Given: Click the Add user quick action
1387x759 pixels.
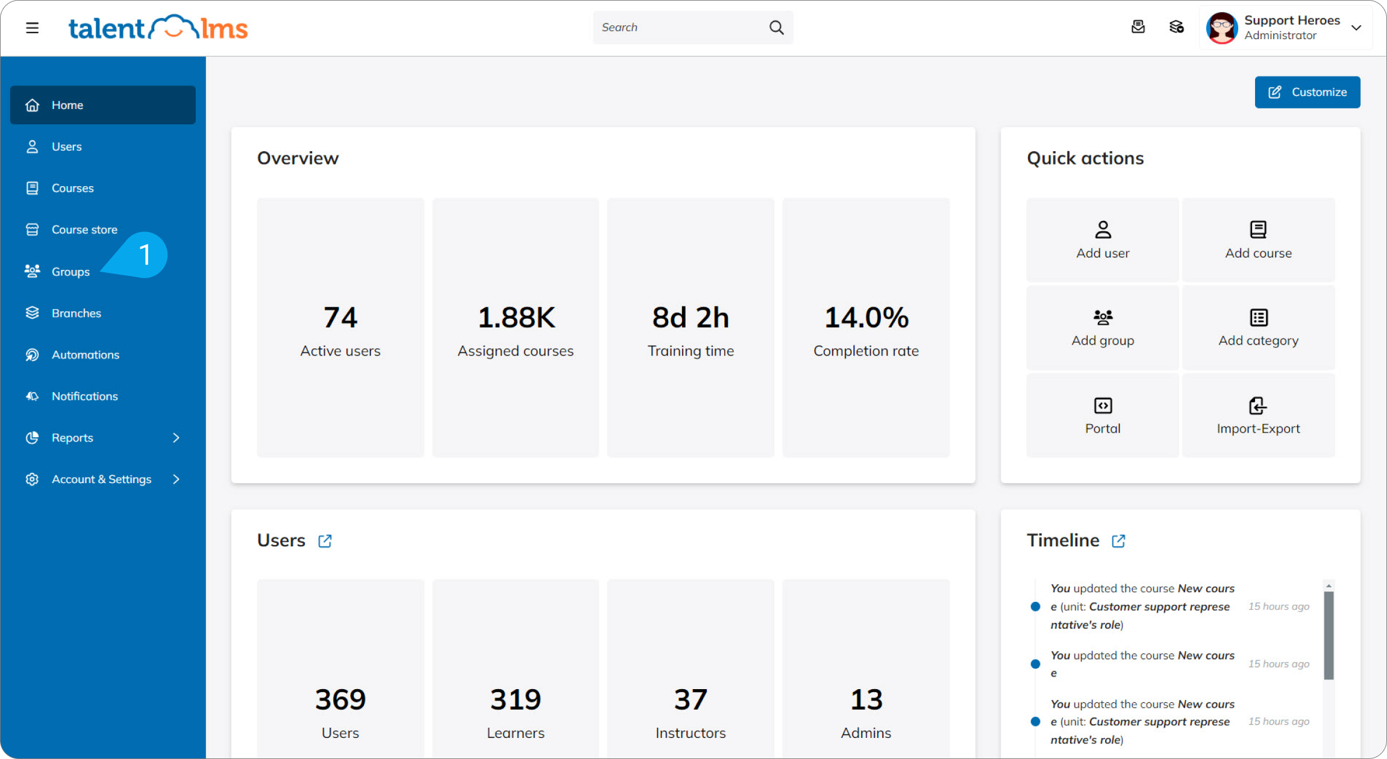Looking at the screenshot, I should point(1102,240).
